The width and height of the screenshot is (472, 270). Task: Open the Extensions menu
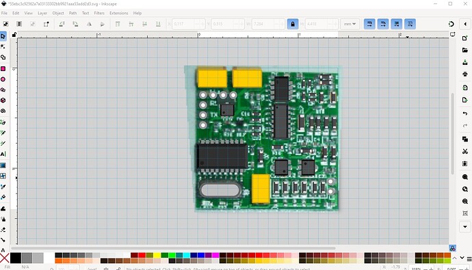point(118,13)
